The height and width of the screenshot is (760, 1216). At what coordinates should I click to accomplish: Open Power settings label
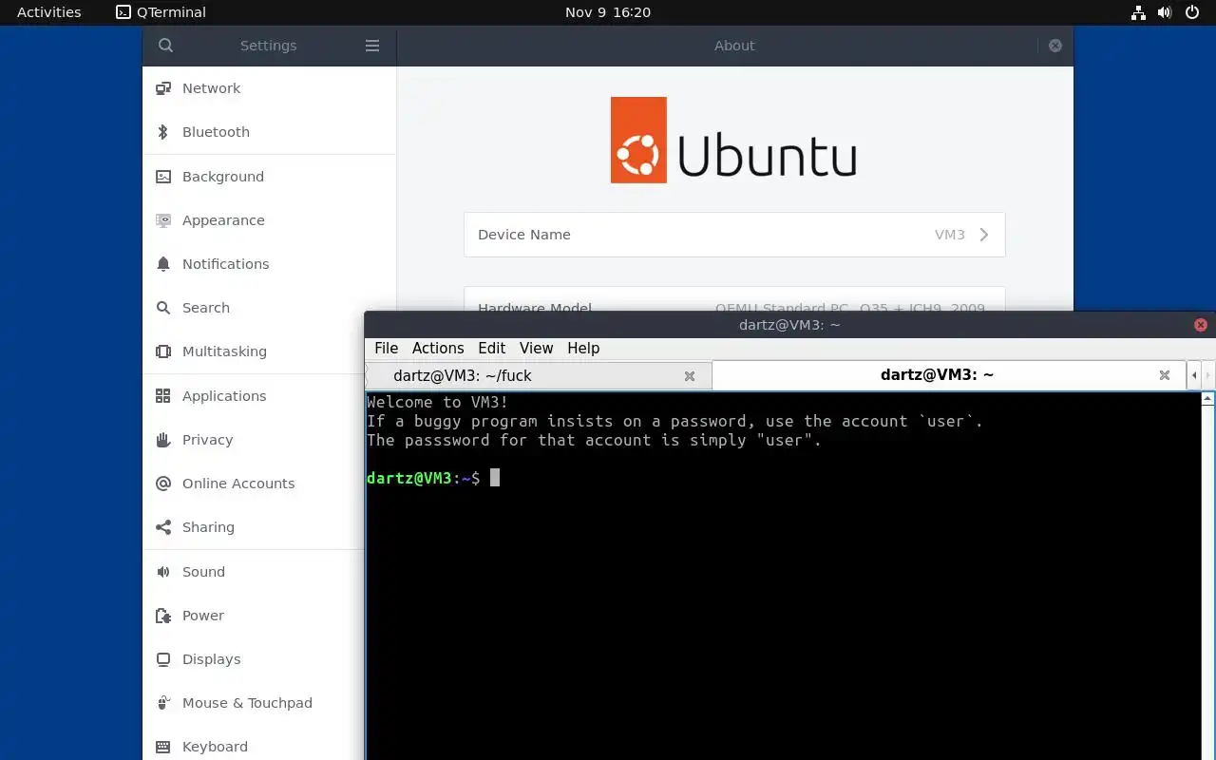click(x=203, y=616)
